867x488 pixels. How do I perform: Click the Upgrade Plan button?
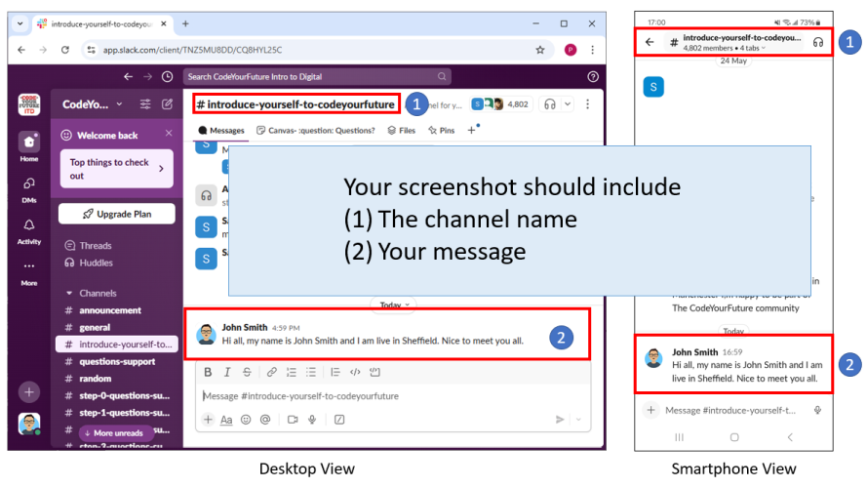point(116,214)
